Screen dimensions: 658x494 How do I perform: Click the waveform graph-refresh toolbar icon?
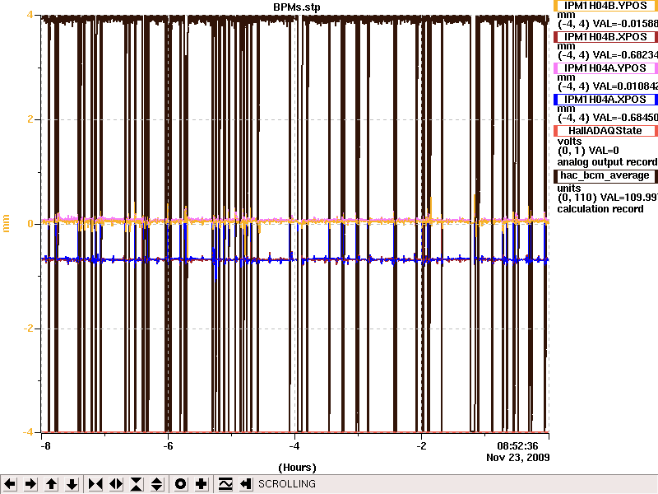point(225,484)
